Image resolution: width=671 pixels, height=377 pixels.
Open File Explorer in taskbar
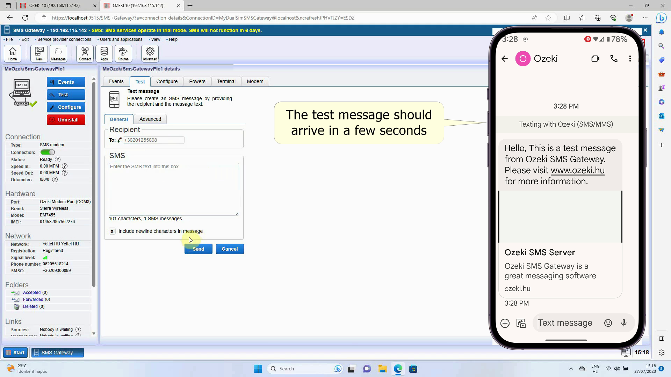click(x=382, y=369)
